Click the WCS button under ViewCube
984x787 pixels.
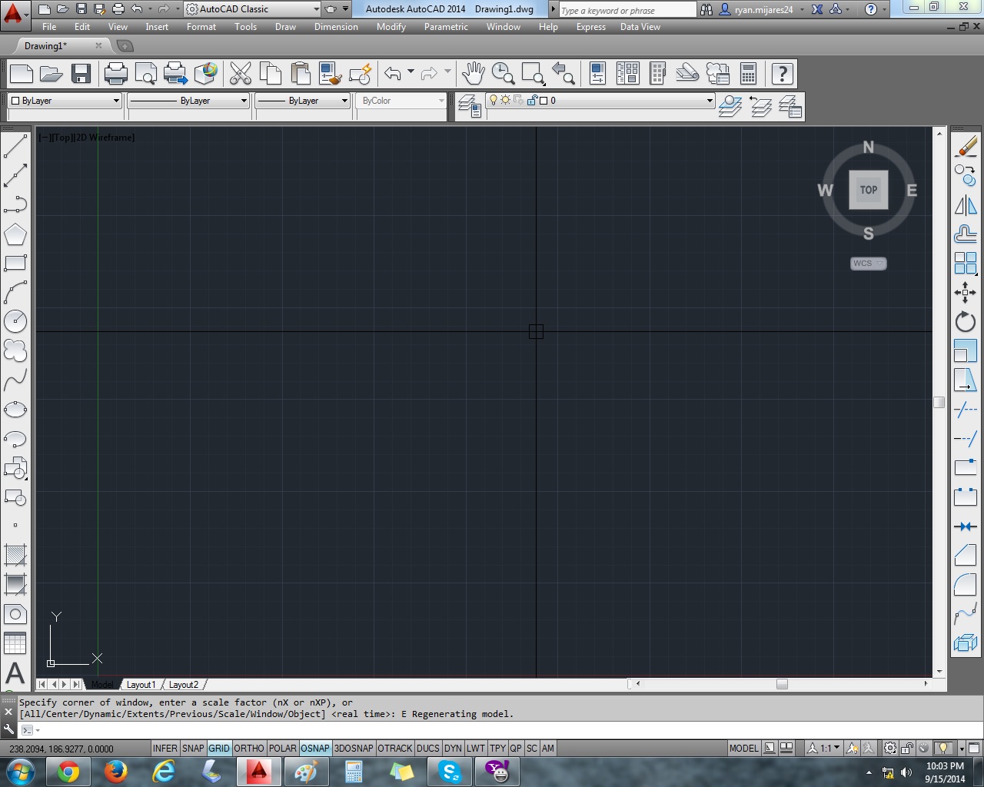(x=869, y=263)
